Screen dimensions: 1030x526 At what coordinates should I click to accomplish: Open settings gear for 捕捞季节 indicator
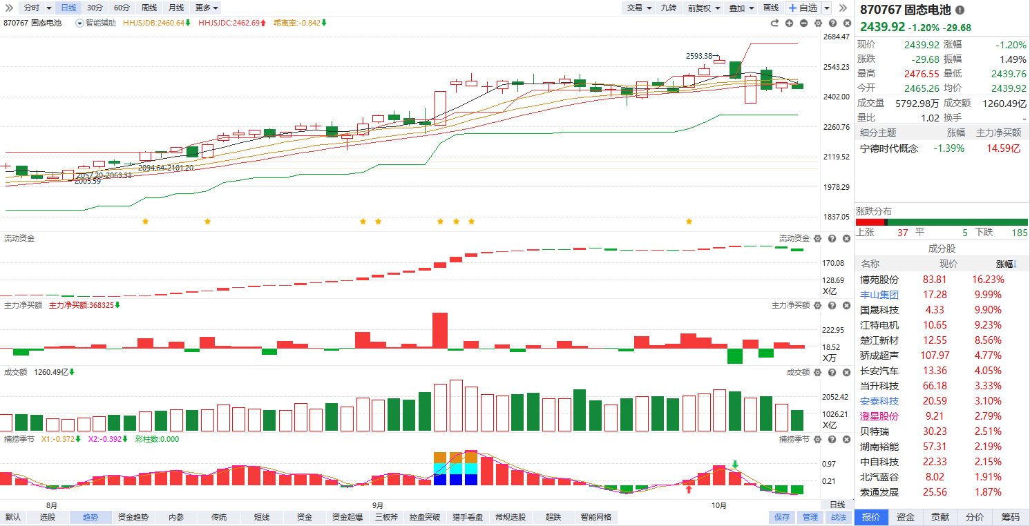[x=818, y=439]
